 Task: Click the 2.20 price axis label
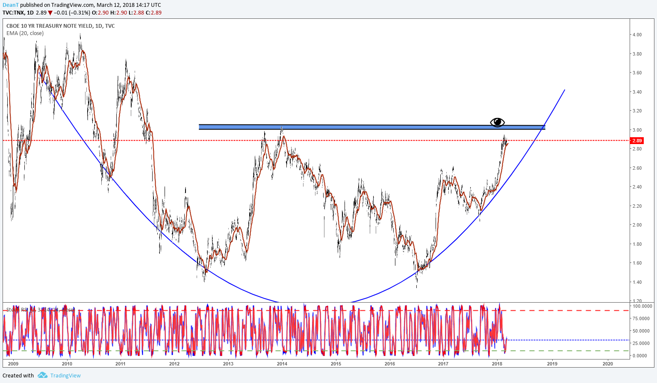tap(637, 206)
